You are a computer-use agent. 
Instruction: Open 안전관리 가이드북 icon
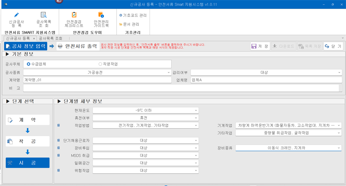pos(101,15)
